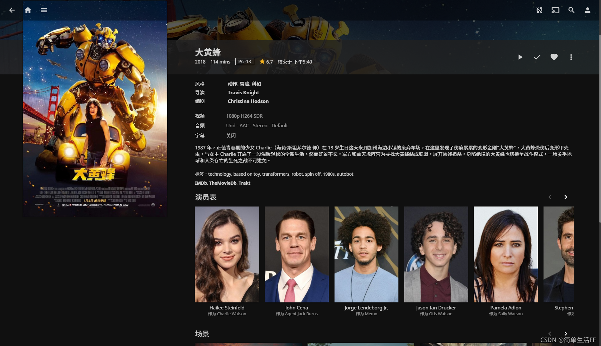Viewport: 601px width, 346px height.
Task: Toggle the favorite heart
Action: pyautogui.click(x=554, y=57)
